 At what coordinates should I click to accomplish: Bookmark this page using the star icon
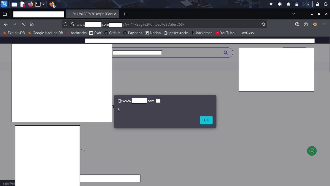(x=263, y=24)
